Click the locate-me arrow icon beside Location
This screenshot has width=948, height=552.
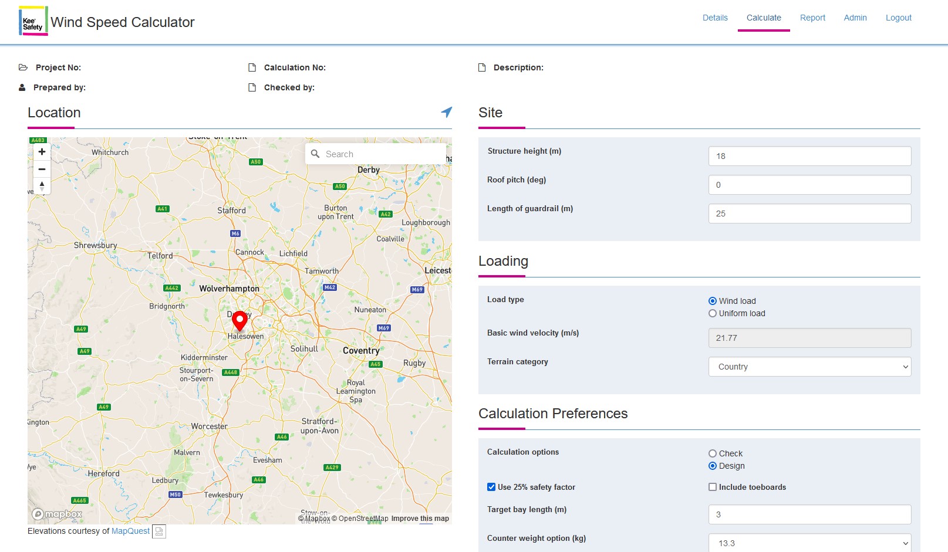446,112
